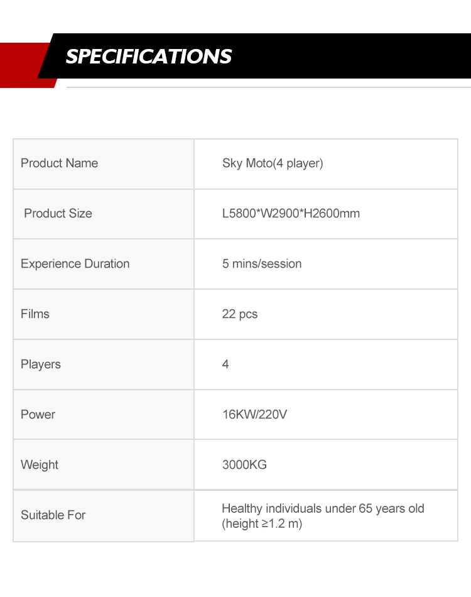Screen dimensions: 471x597
Task: Select the Weight row label
Action: (x=40, y=465)
